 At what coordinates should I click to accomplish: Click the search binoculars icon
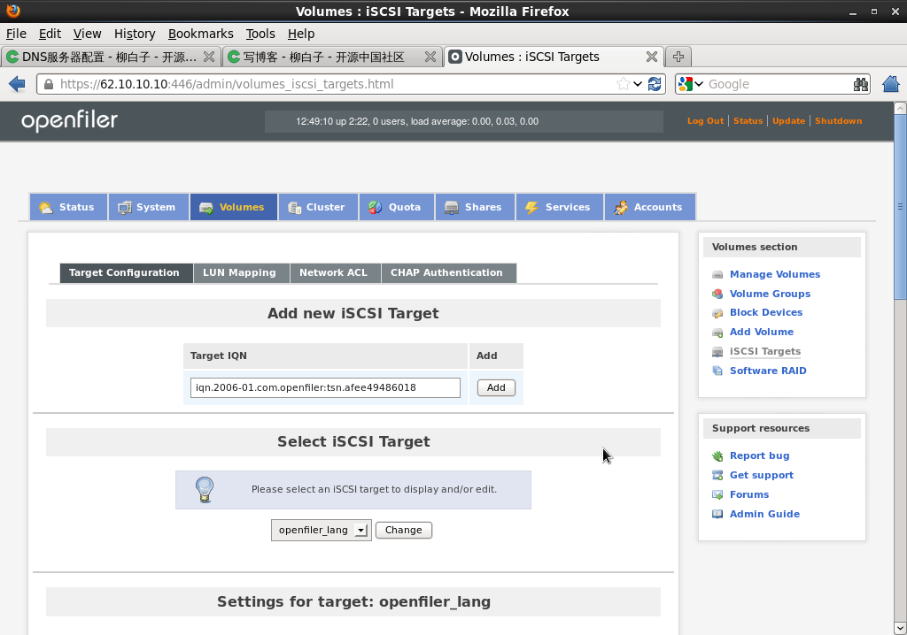tap(860, 84)
